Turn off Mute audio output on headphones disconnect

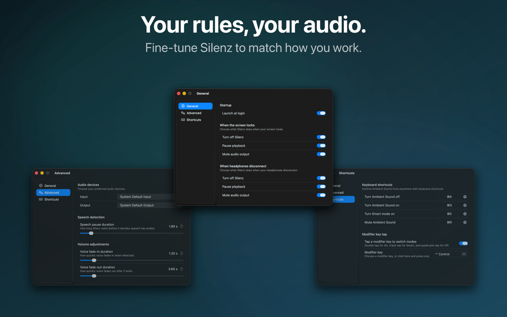pyautogui.click(x=321, y=195)
